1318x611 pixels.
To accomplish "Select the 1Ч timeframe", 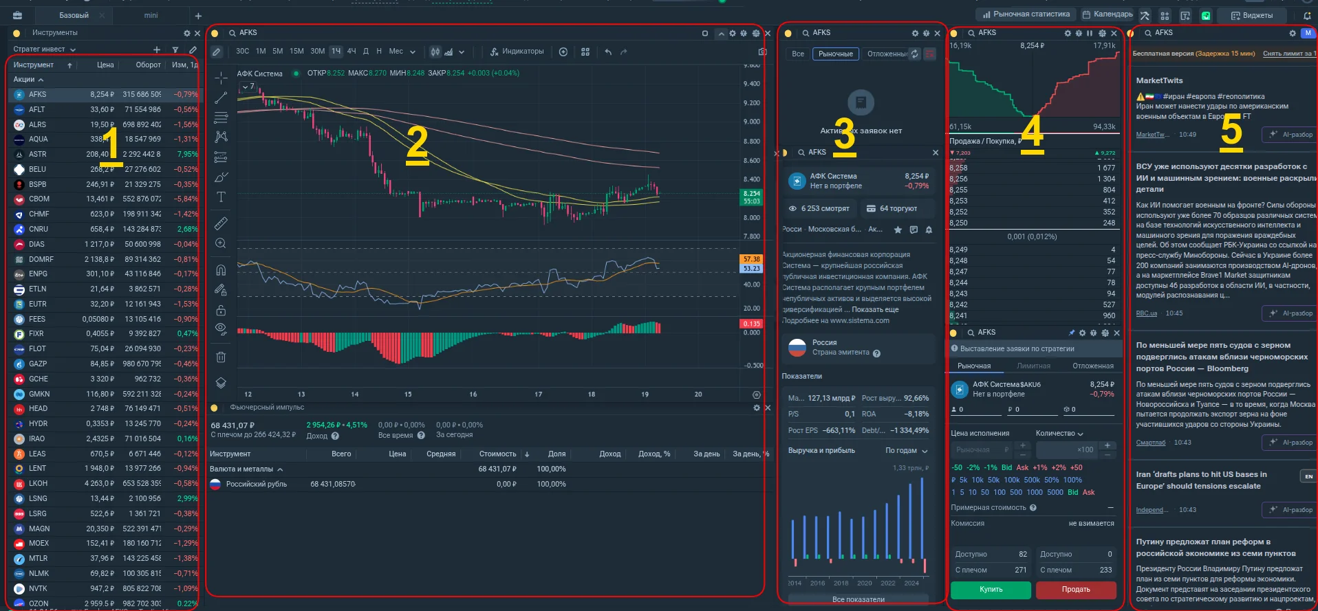I will (x=336, y=52).
